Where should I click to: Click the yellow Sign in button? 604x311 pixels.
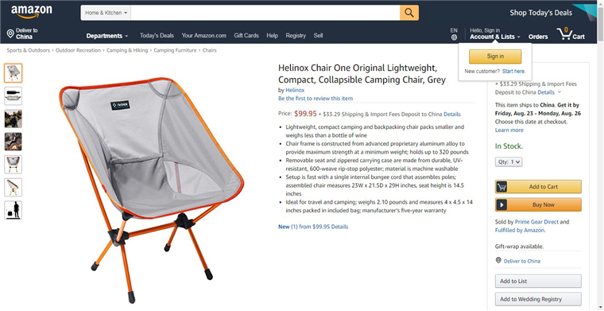[495, 56]
